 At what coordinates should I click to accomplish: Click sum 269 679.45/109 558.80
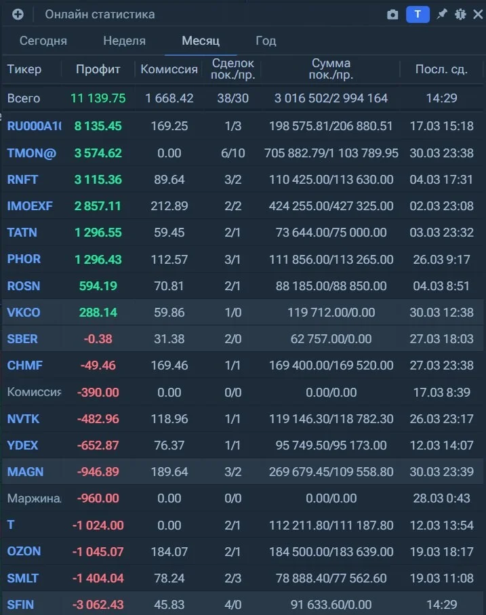coord(331,472)
